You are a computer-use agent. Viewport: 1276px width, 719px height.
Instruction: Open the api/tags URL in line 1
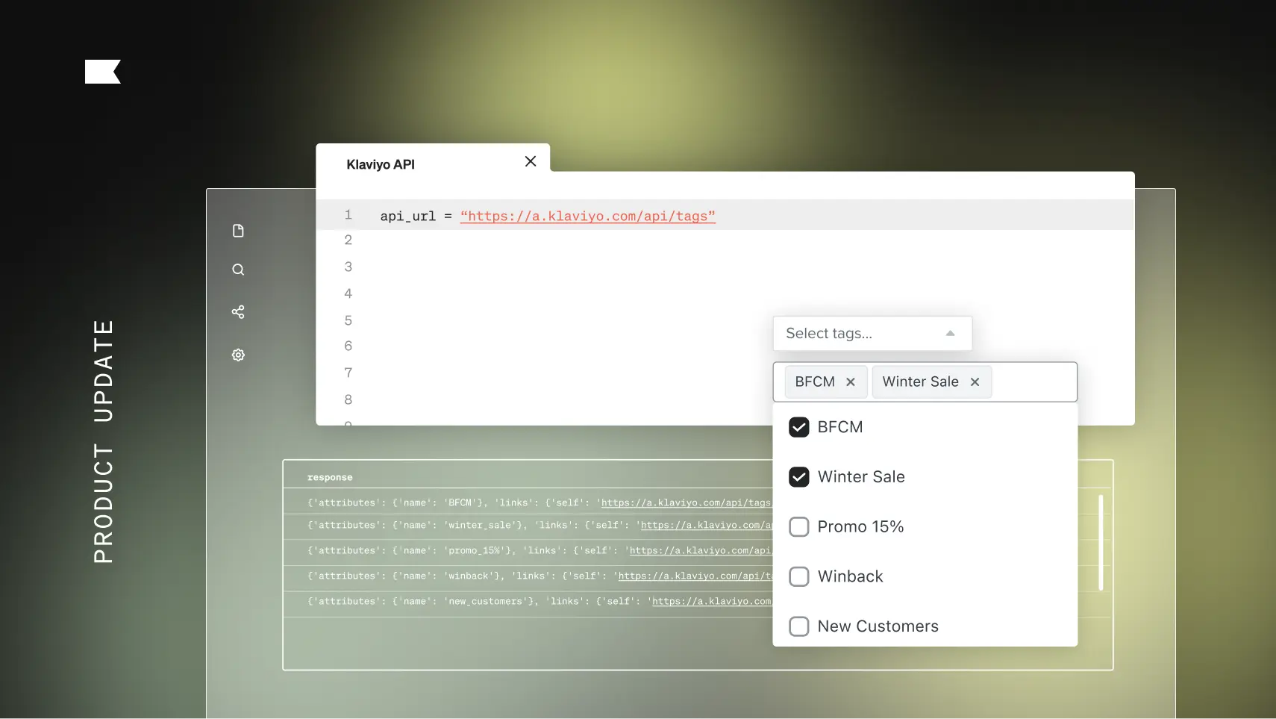point(588,217)
